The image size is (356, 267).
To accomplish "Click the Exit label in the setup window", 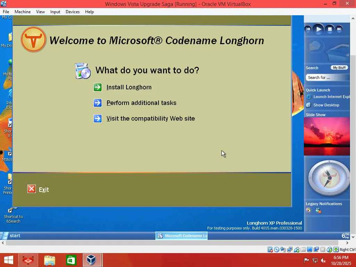I will point(44,189).
